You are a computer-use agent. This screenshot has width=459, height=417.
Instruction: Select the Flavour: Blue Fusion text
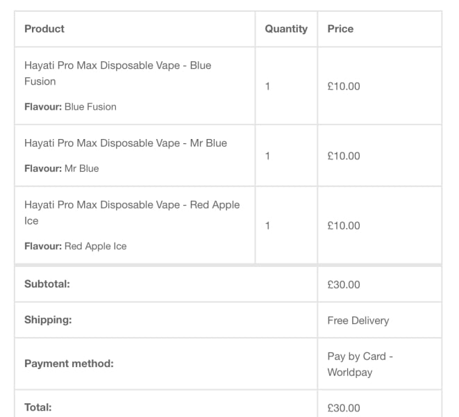tap(70, 107)
